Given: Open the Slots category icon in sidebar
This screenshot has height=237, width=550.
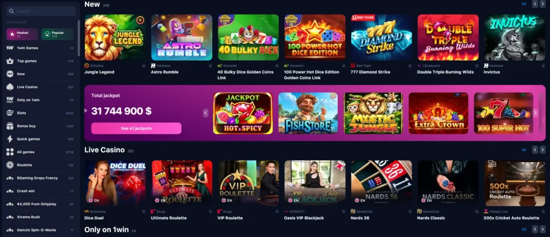Looking at the screenshot, I should tap(10, 113).
